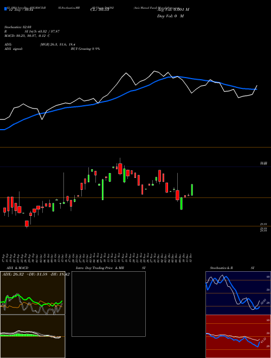This screenshot has width=271, height=358.
Task: Click the 'CL: 30.53' closing price text
Action: point(99,10)
